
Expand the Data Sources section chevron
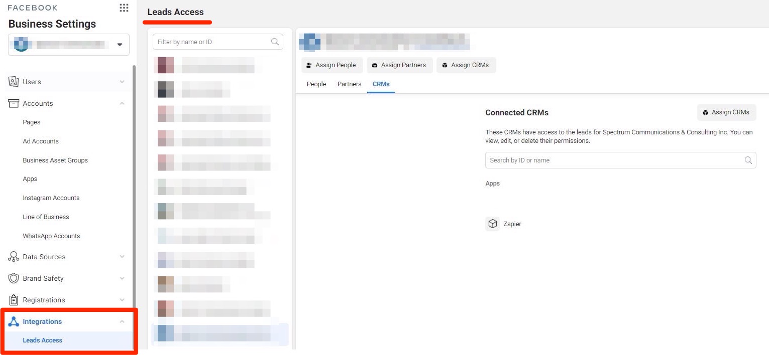coord(122,257)
